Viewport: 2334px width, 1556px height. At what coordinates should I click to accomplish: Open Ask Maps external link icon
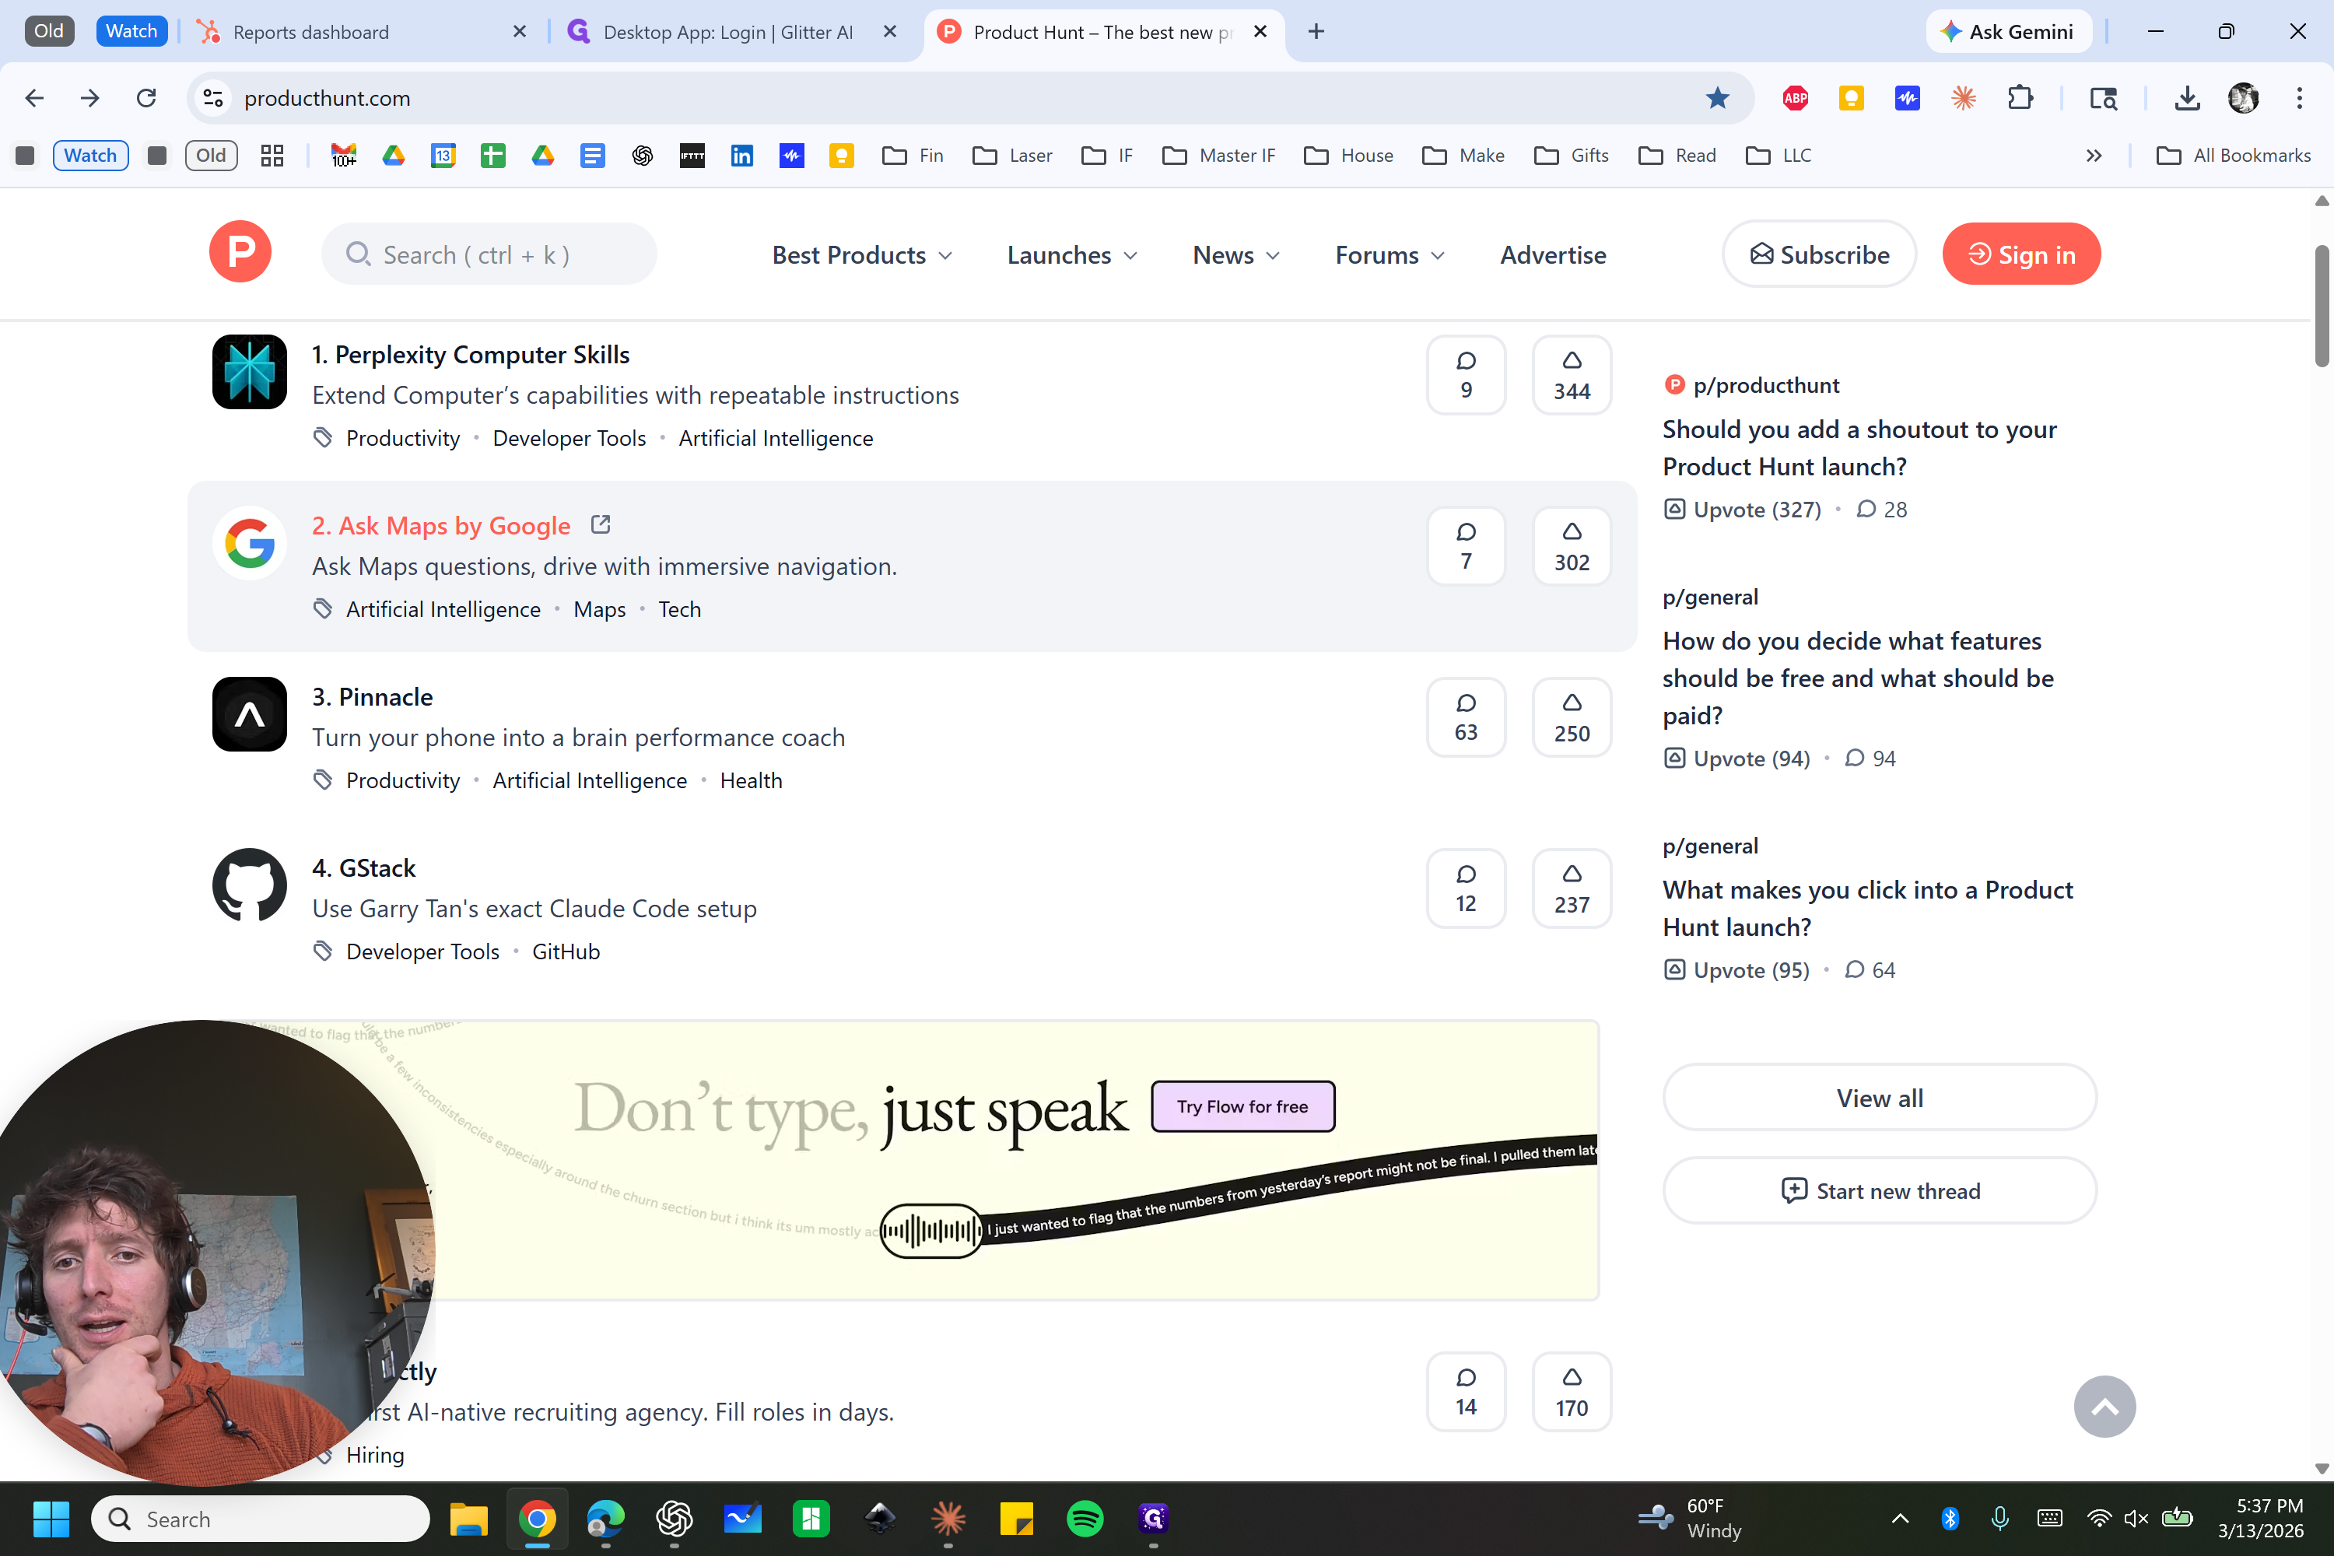click(601, 524)
